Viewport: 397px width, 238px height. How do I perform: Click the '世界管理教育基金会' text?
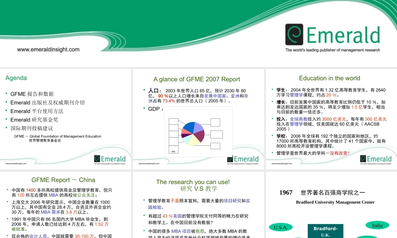(x=45, y=141)
